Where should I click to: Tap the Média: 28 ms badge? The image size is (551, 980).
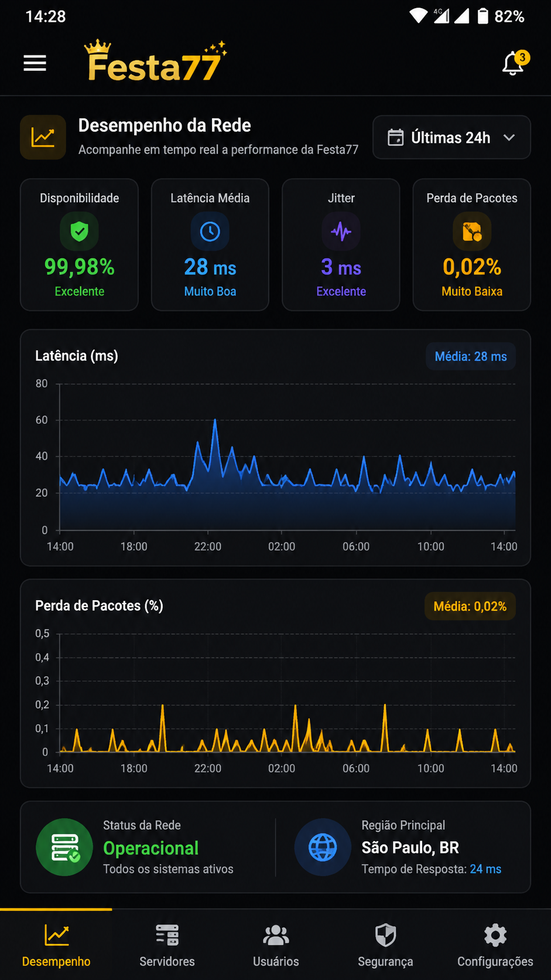(471, 356)
